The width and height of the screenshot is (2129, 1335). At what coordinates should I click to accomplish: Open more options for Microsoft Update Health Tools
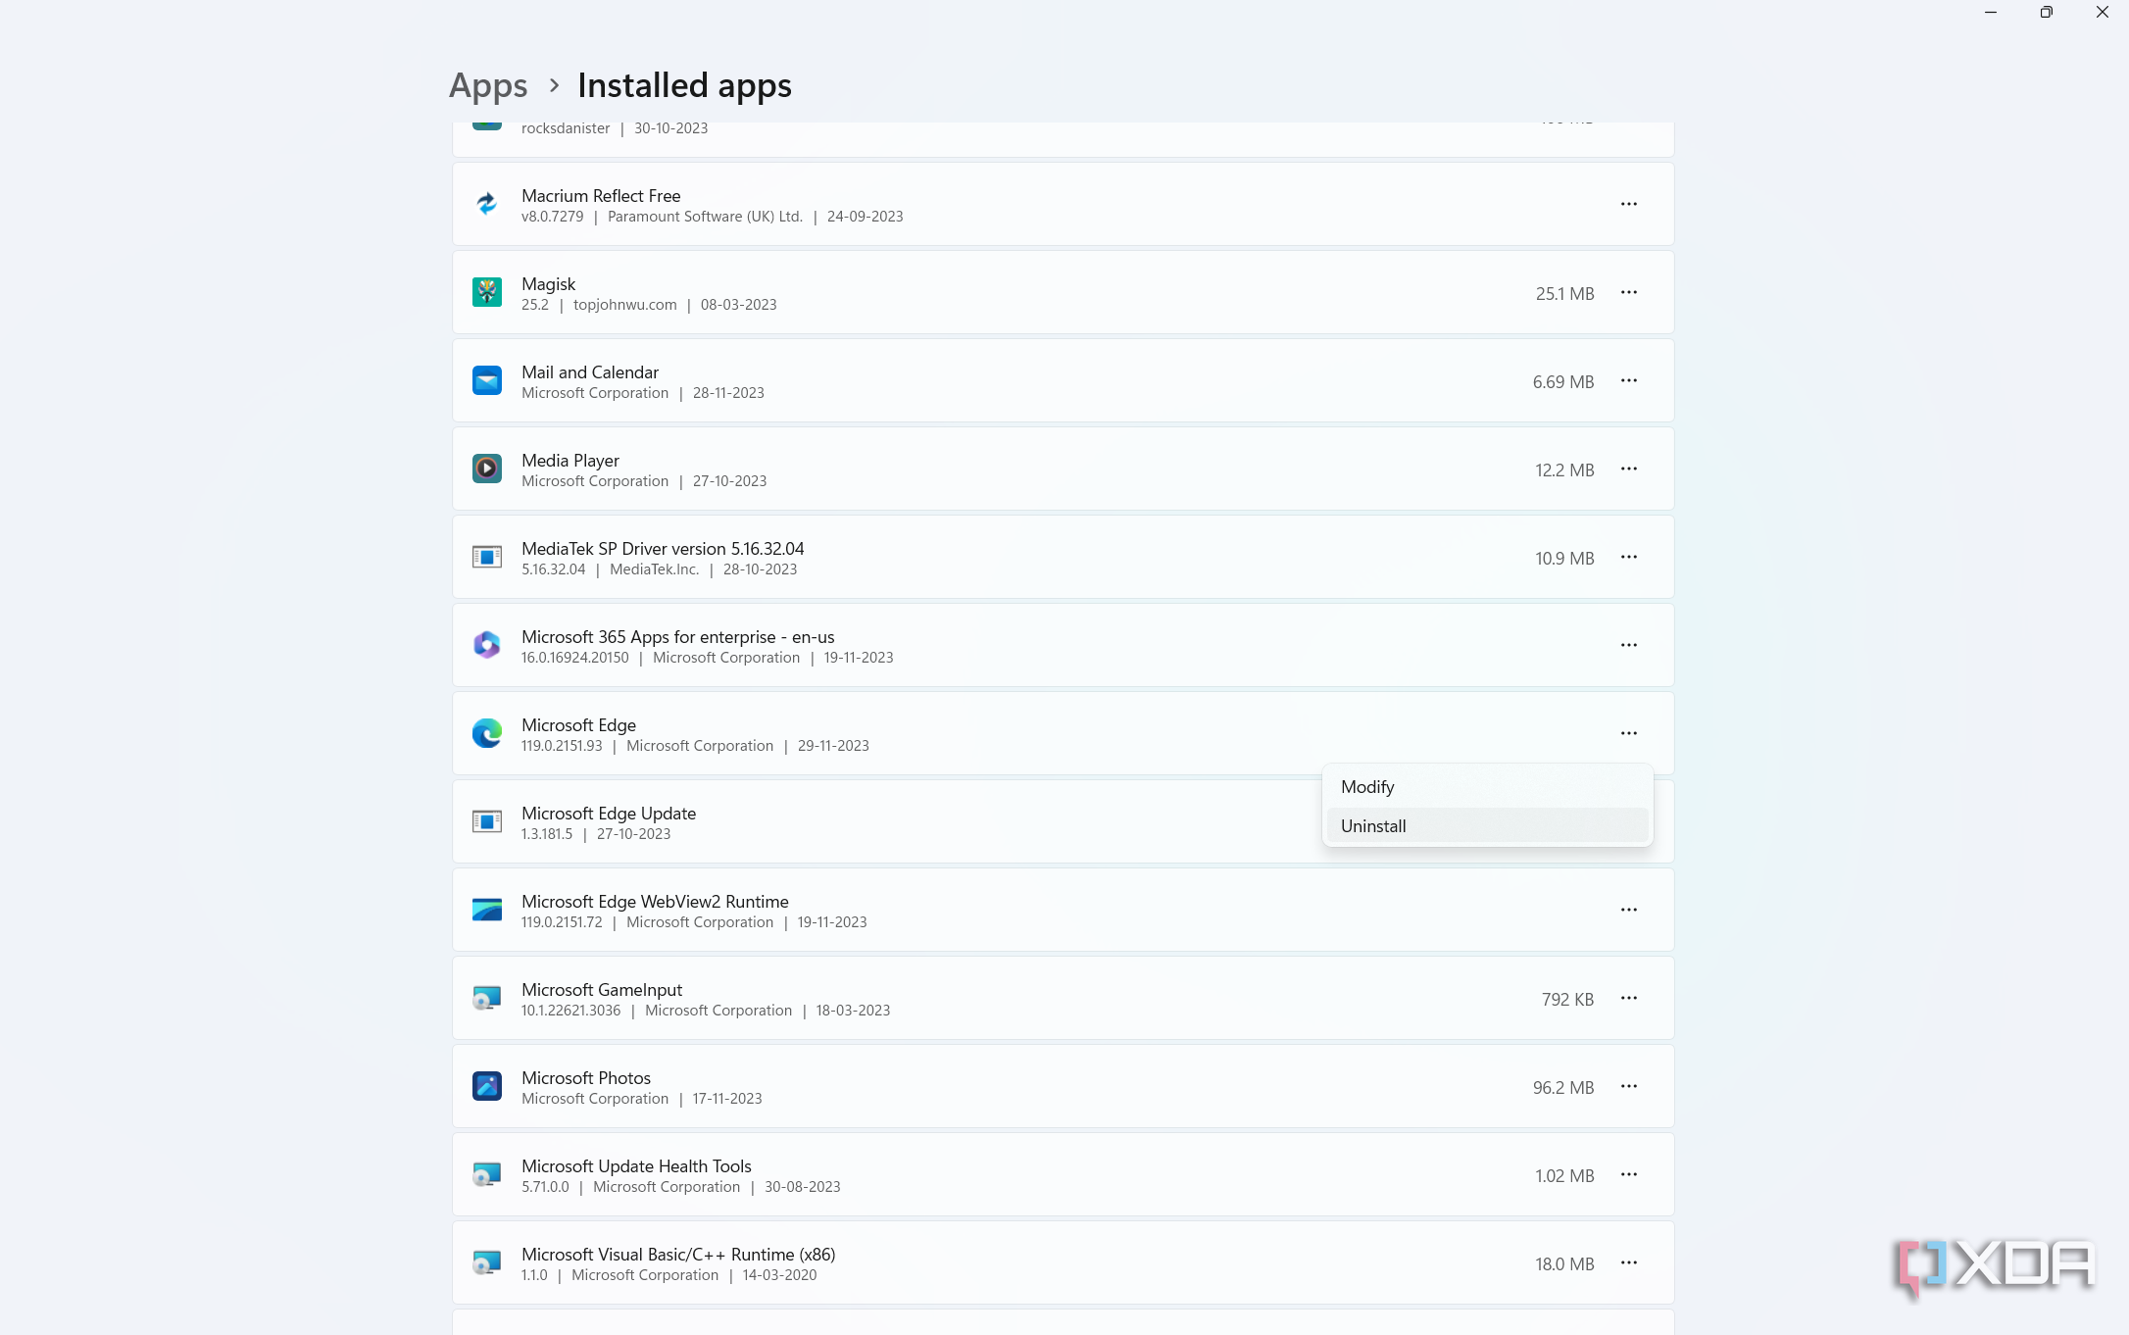click(1629, 1174)
